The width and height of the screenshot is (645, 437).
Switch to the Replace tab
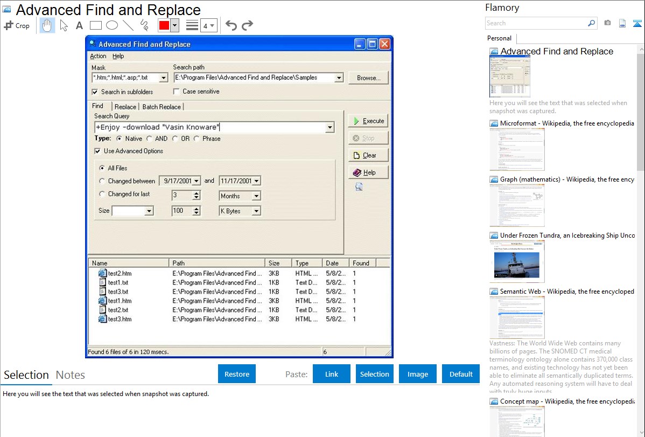click(x=125, y=107)
